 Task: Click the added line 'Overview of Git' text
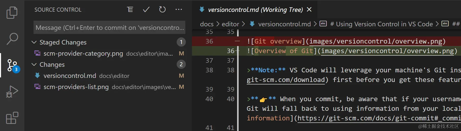pyautogui.click(x=284, y=51)
